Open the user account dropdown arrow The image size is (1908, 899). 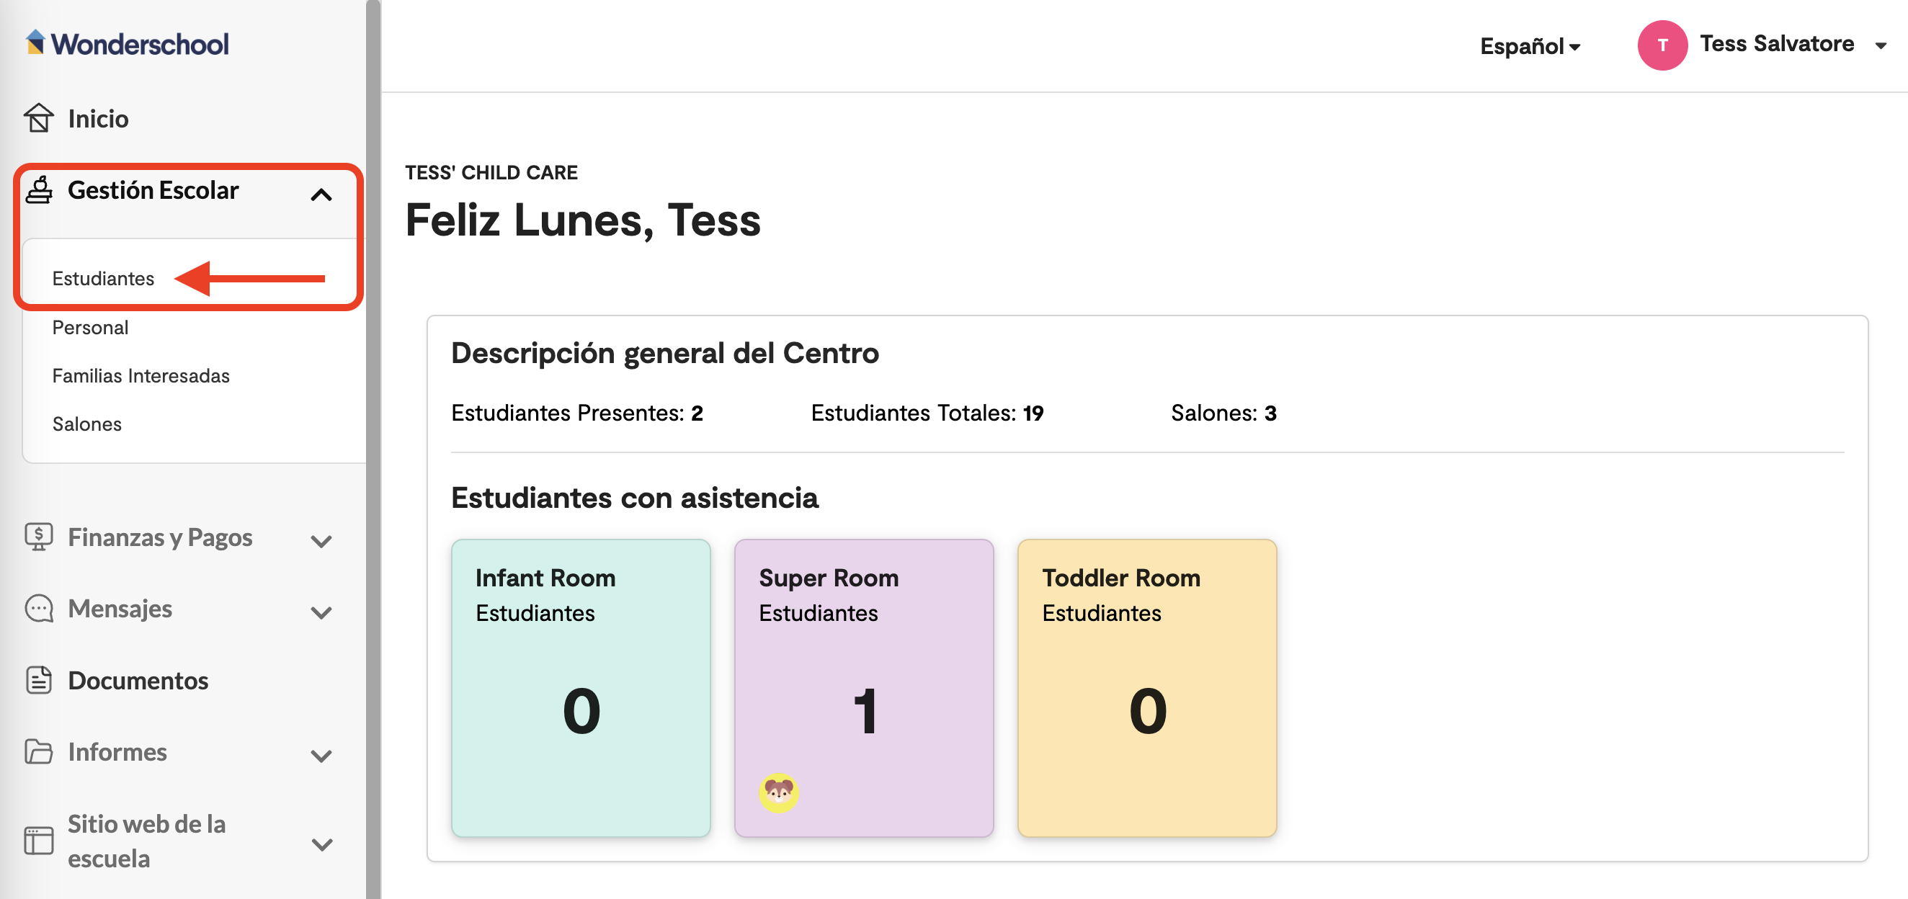tap(1880, 46)
